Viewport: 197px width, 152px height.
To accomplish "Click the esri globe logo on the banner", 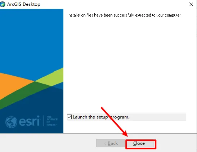I will (11, 122).
